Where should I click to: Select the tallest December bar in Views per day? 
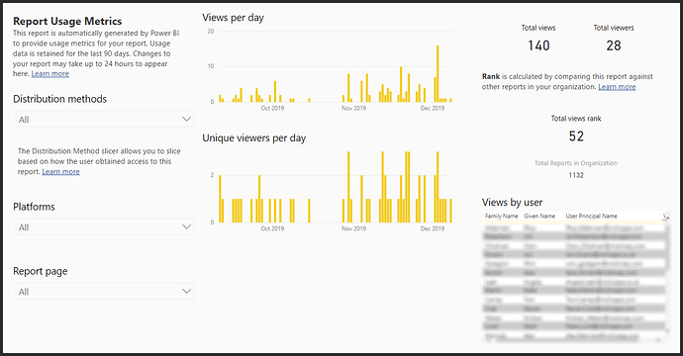(x=438, y=73)
